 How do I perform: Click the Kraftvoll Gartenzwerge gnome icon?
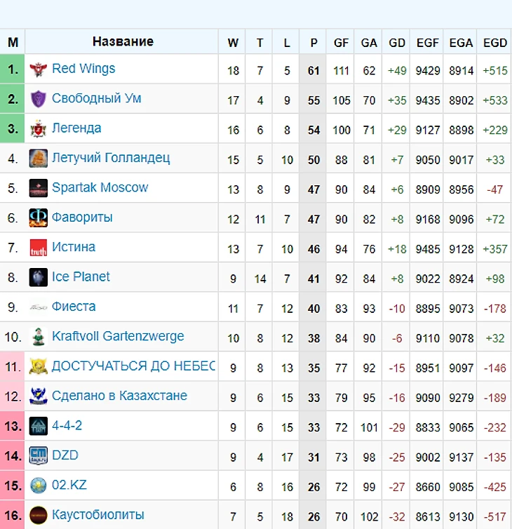[x=38, y=337]
